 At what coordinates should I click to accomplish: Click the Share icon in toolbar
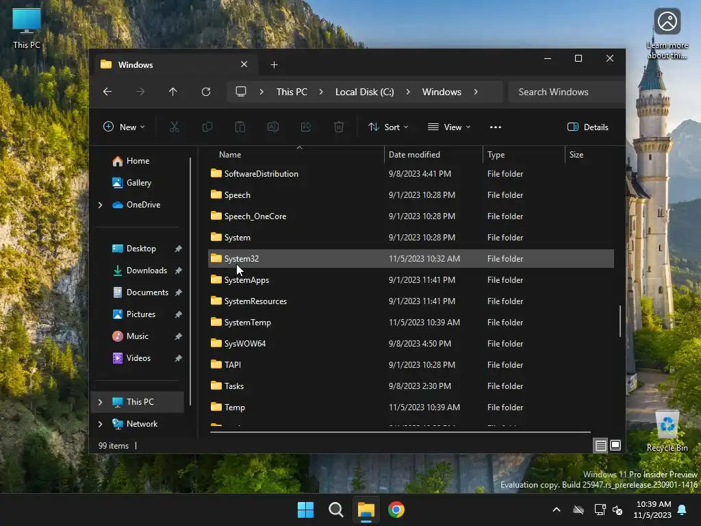(306, 127)
